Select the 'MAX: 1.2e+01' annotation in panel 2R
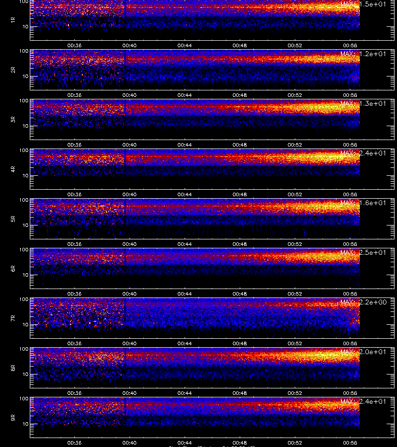The image size is (397, 447). point(363,54)
